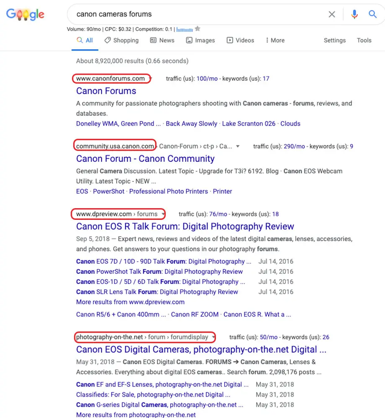The image size is (385, 418).
Task: Open the 'EOS' sitelink under Canon Community
Action: (x=82, y=191)
